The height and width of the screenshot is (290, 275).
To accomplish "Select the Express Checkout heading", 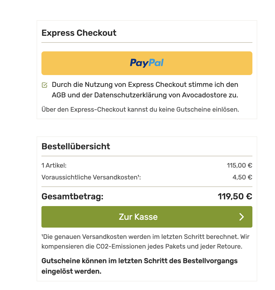I will (x=79, y=33).
